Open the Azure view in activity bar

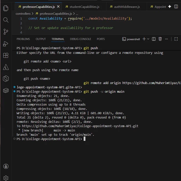(x=6, y=67)
